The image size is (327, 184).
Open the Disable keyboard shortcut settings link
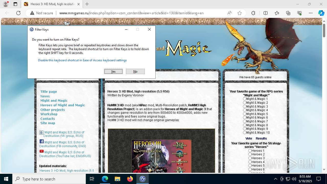tap(82, 60)
